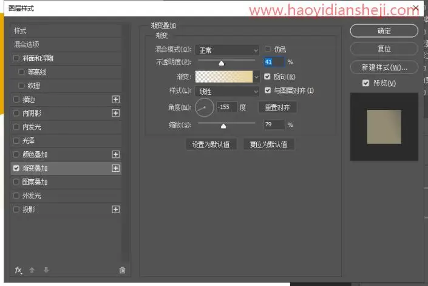Enable the 外发光 checkbox
This screenshot has height=286, width=428.
[16, 196]
